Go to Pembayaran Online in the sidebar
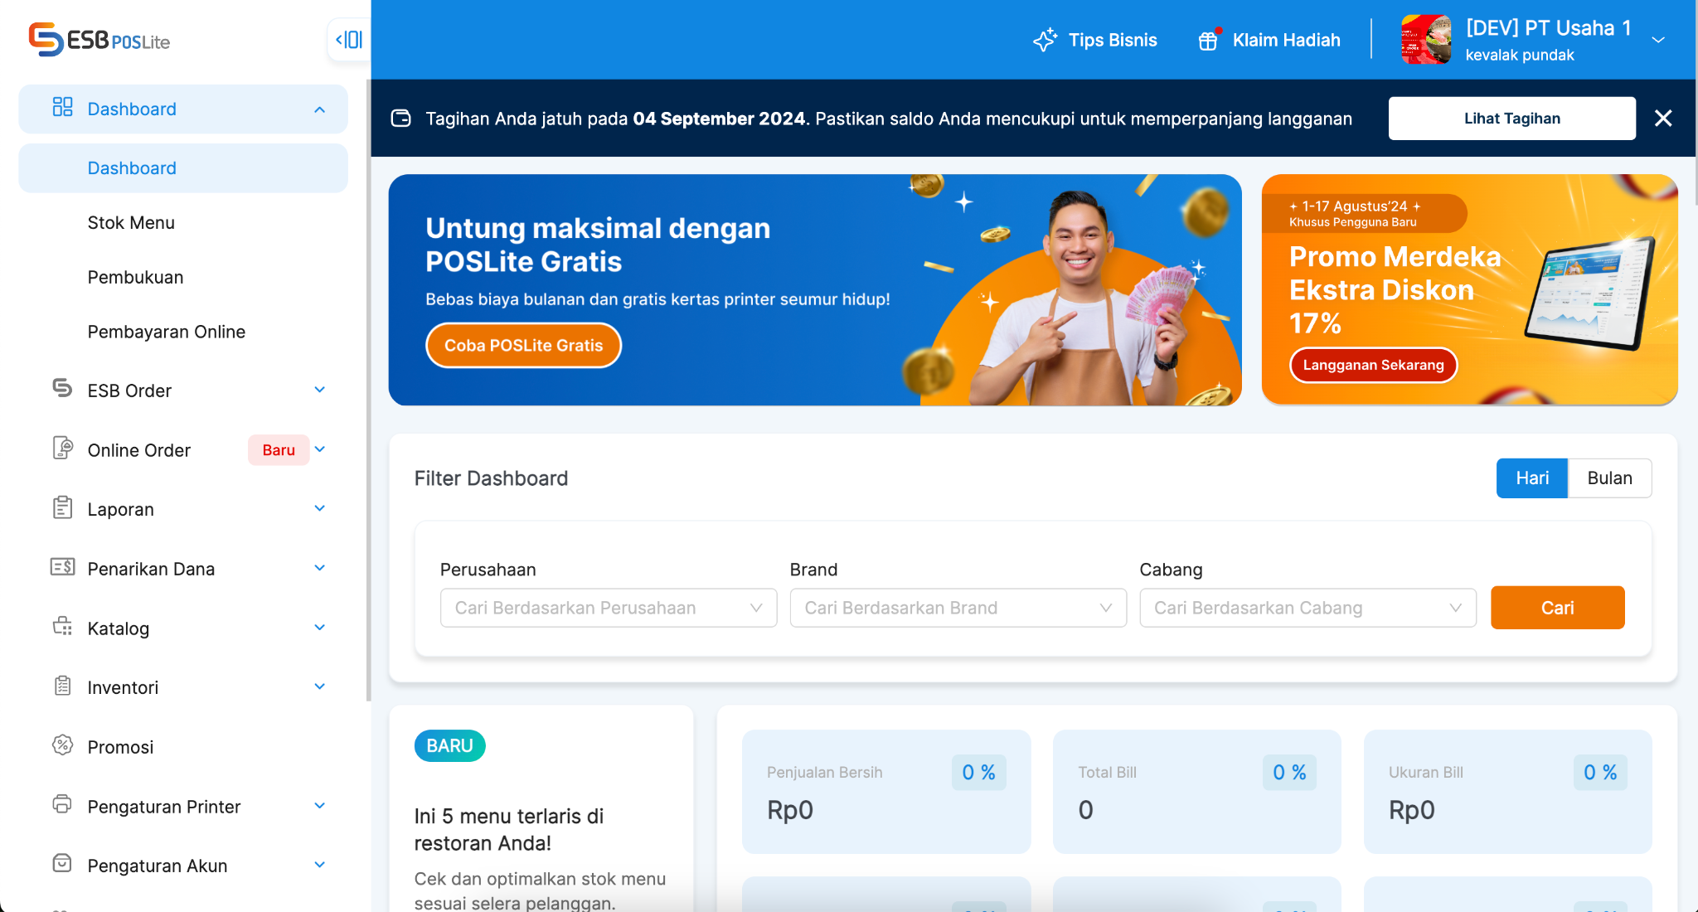1698x912 pixels. click(x=167, y=332)
